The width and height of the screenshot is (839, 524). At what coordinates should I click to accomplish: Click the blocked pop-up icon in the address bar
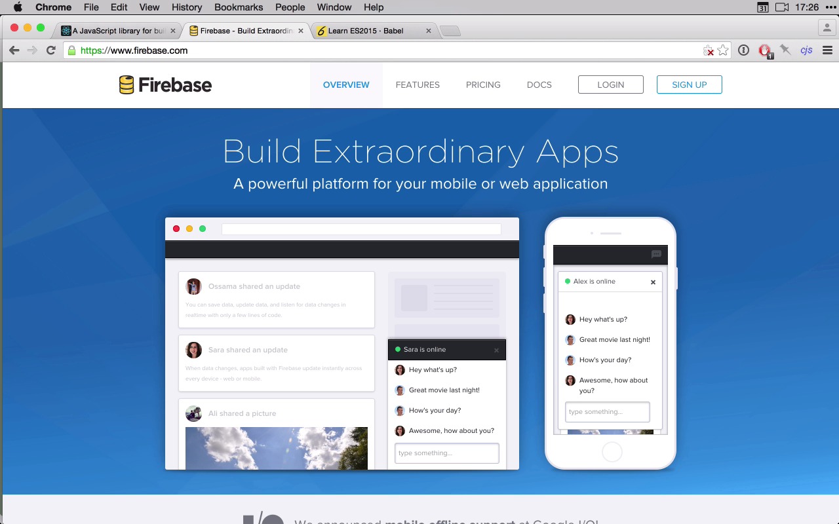click(x=709, y=50)
